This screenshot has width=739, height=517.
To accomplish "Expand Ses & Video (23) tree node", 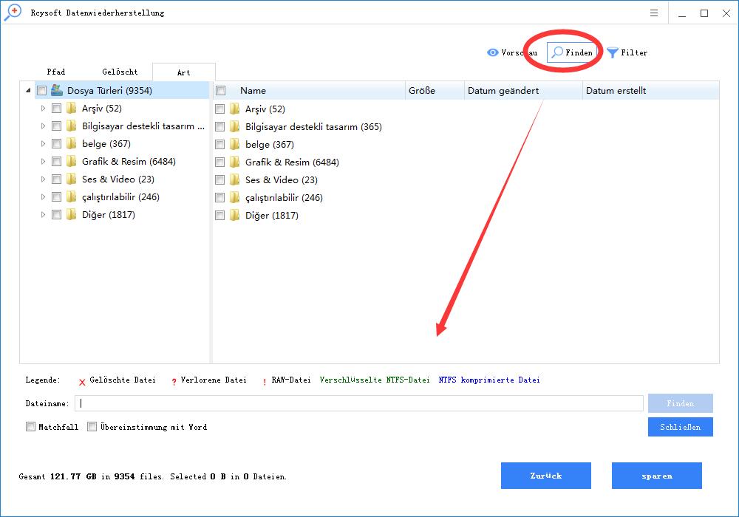I will (x=43, y=179).
